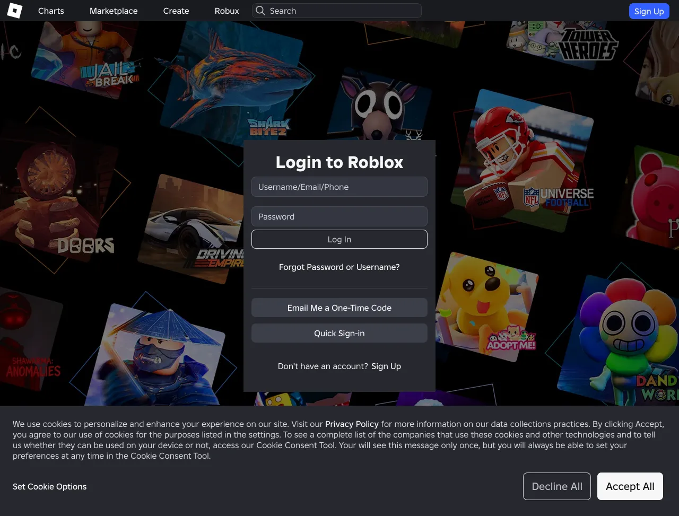Image resolution: width=679 pixels, height=516 pixels.
Task: Accept all cookies
Action: 630,486
